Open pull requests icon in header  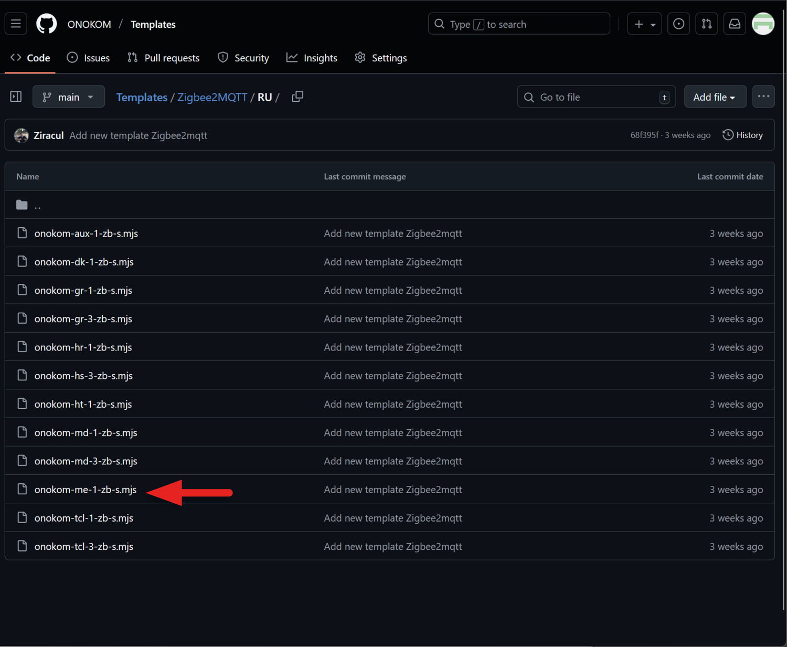[x=707, y=24]
